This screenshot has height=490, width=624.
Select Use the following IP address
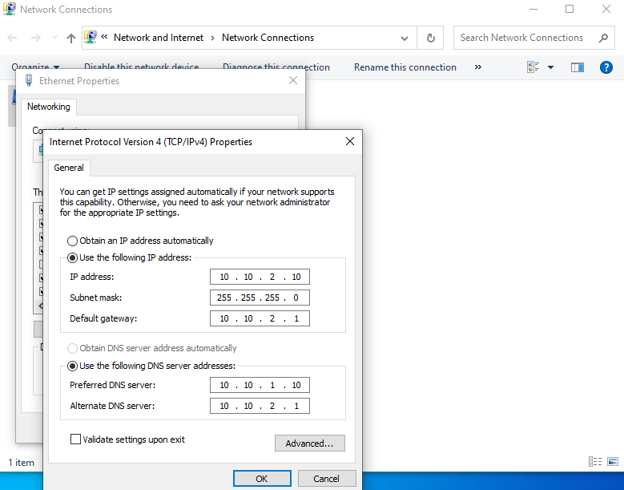pos(73,257)
